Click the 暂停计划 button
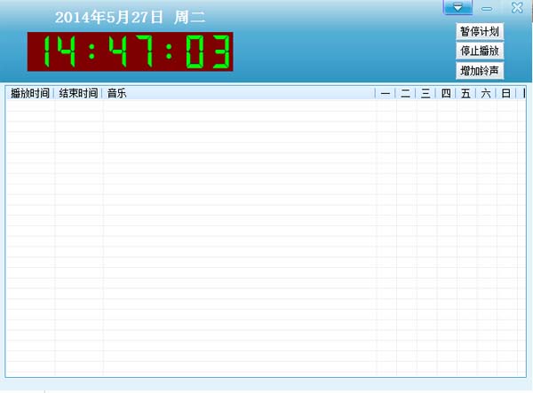 pyautogui.click(x=480, y=32)
